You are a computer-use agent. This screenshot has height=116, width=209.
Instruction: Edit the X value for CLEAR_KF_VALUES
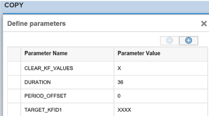click(161, 68)
